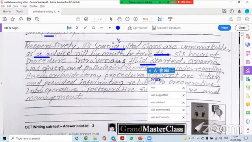Open Chrome from the taskbar
Viewport: 252px width, 142px height.
(86, 138)
